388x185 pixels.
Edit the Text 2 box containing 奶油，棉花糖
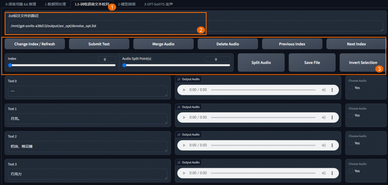(88, 147)
